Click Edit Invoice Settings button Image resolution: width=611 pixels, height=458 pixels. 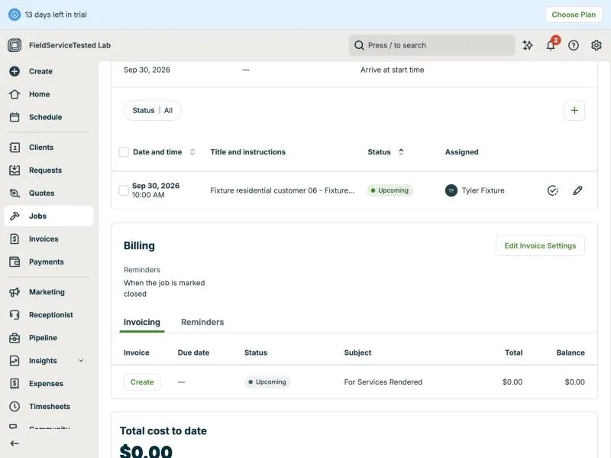540,245
